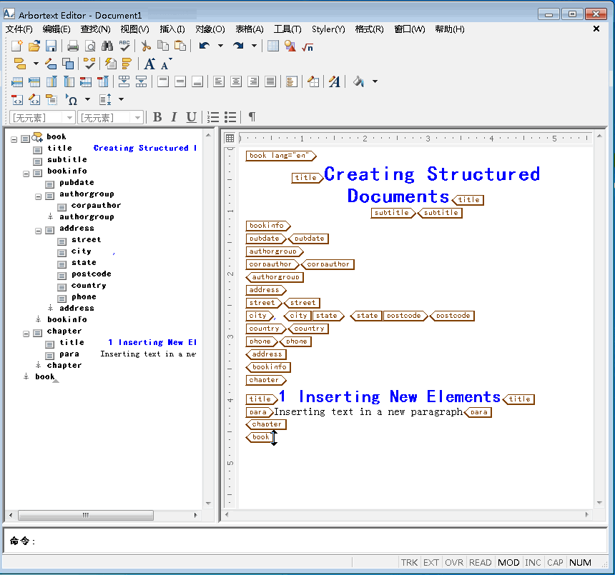Viewport: 615px width, 575px height.
Task: Click the italic A with pencil styler icon
Action: point(334,81)
